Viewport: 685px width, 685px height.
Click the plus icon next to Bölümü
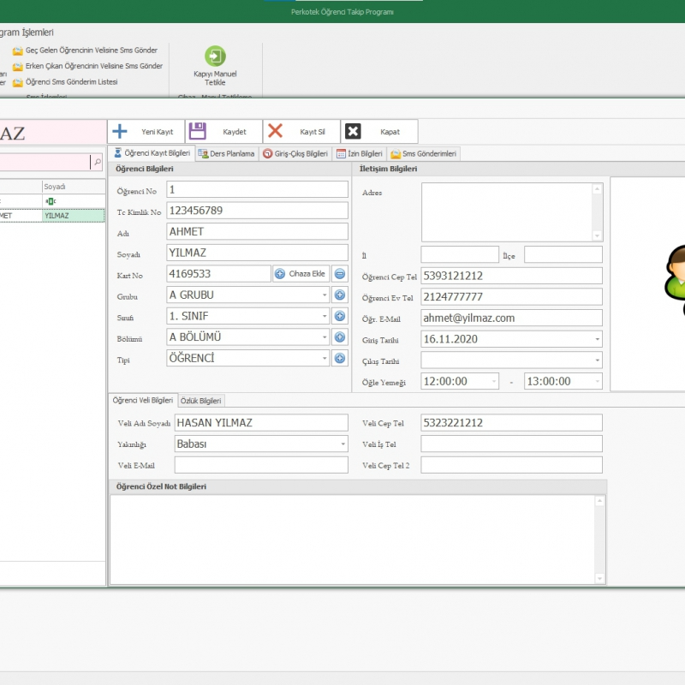click(340, 337)
